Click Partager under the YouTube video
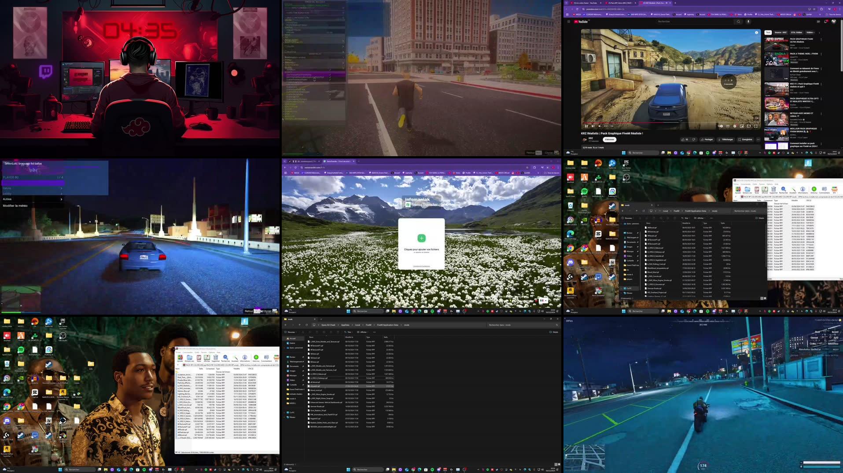 click(707, 139)
